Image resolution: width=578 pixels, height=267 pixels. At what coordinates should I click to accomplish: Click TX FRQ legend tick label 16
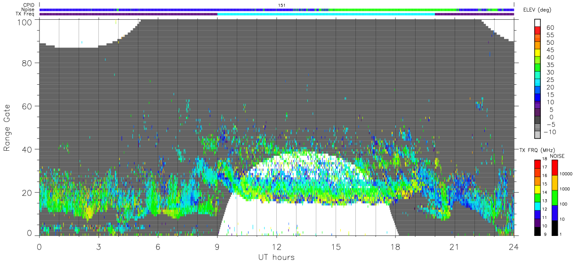[x=544, y=175]
